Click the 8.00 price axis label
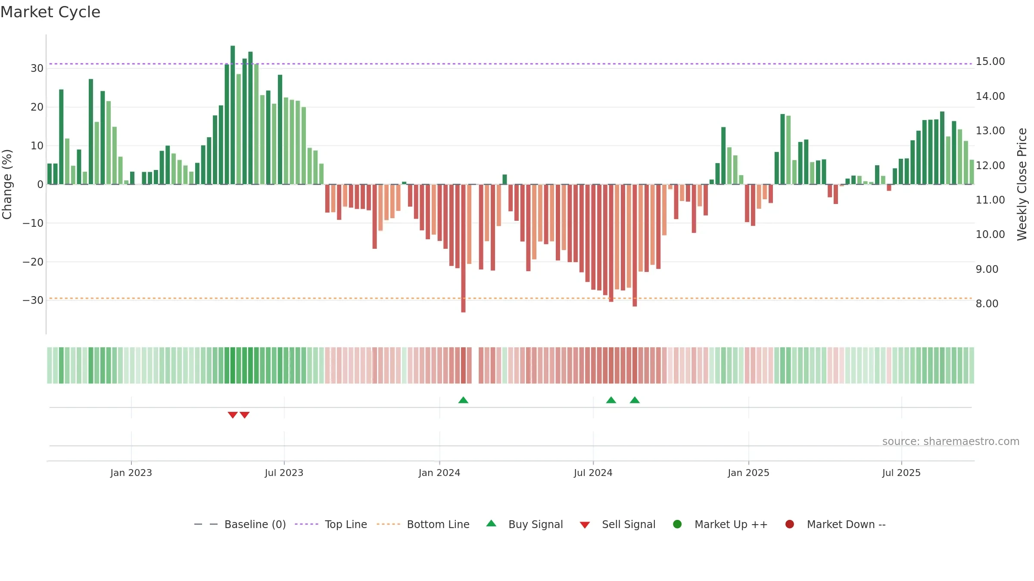Screen dimensions: 1034x581 987,304
